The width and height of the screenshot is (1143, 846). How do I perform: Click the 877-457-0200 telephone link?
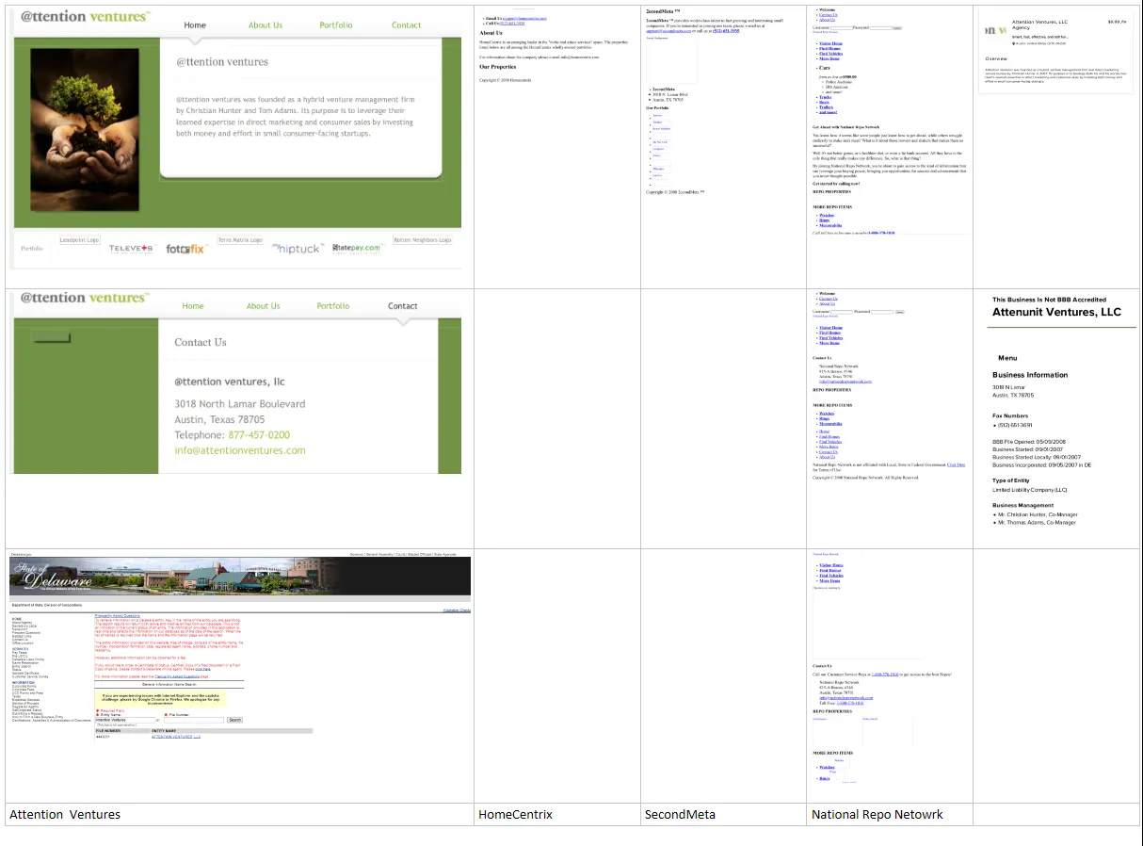(x=259, y=435)
